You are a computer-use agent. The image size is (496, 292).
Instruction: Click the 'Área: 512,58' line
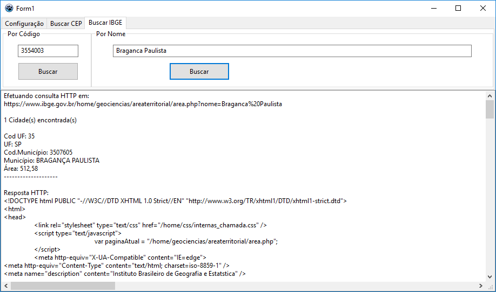click(21, 169)
